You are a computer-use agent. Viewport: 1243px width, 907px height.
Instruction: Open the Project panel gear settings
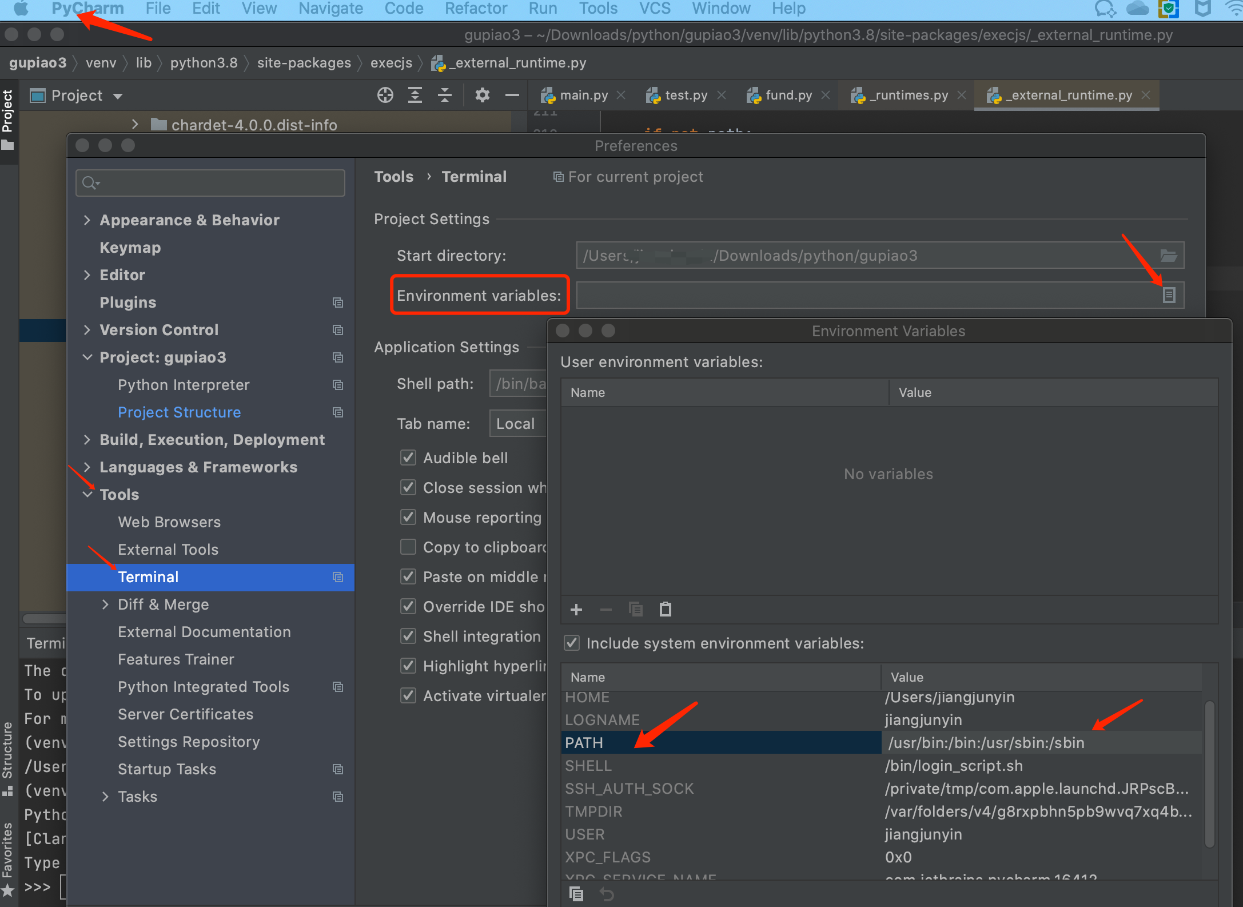pyautogui.click(x=483, y=96)
